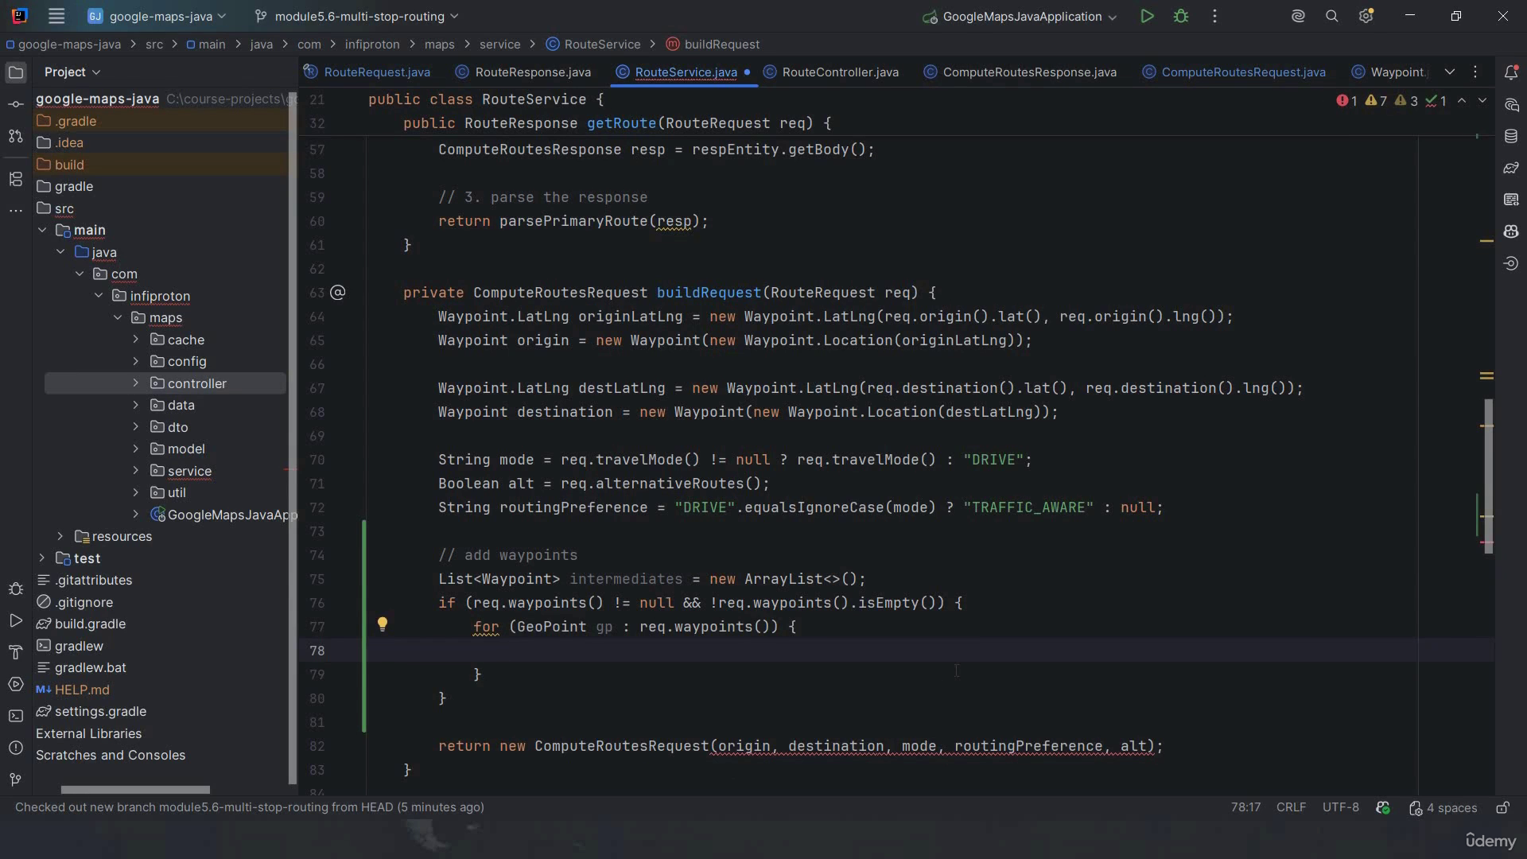Open the GoogleMapsJavaApplication run configuration dropdown
Screen dimensions: 1527x859
pos(1020,16)
